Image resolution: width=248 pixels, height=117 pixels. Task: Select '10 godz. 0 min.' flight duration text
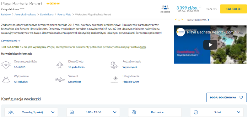pyautogui.click(x=77, y=67)
